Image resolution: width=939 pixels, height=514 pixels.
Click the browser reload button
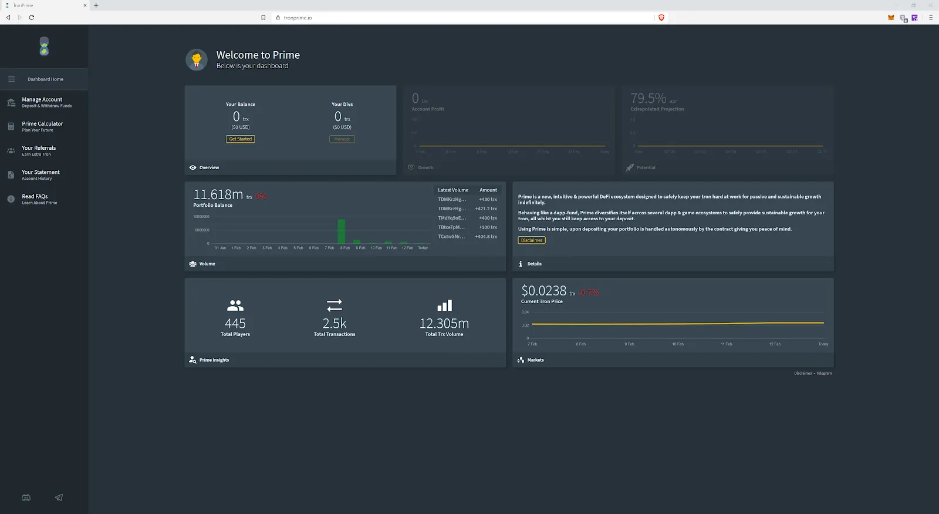(x=32, y=18)
